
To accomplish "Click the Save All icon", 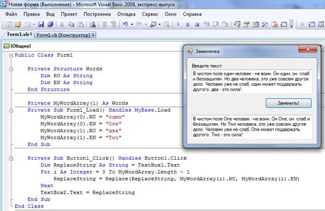I will (x=50, y=24).
